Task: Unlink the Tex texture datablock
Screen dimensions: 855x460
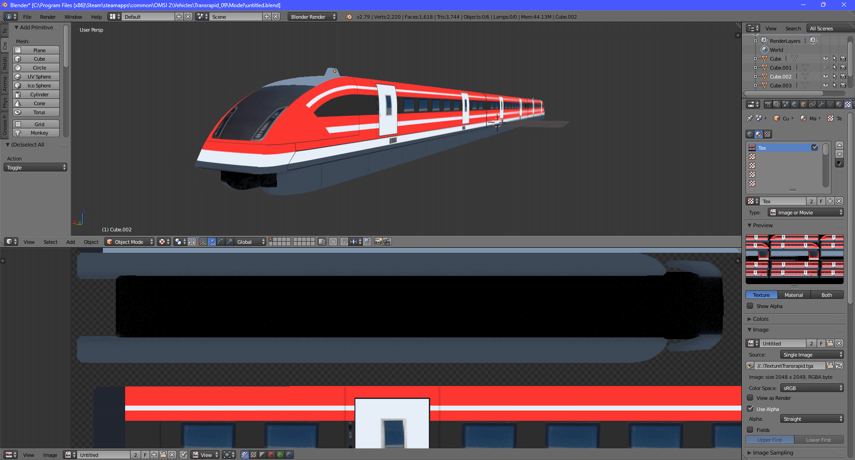Action: [x=839, y=201]
